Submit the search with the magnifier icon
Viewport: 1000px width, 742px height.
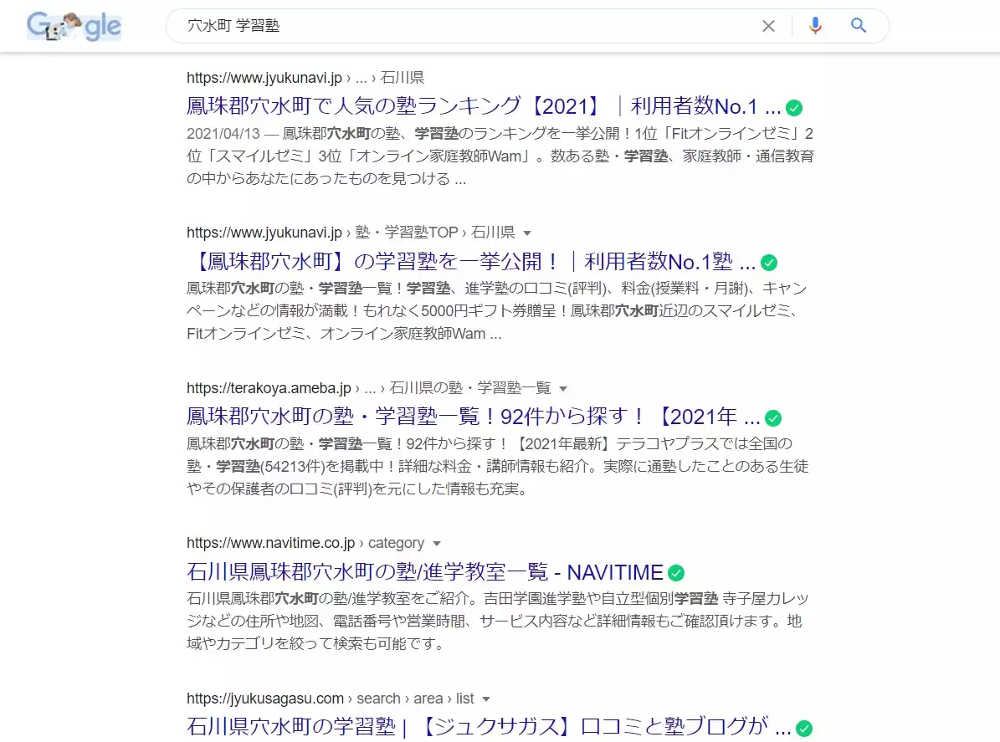click(x=859, y=25)
